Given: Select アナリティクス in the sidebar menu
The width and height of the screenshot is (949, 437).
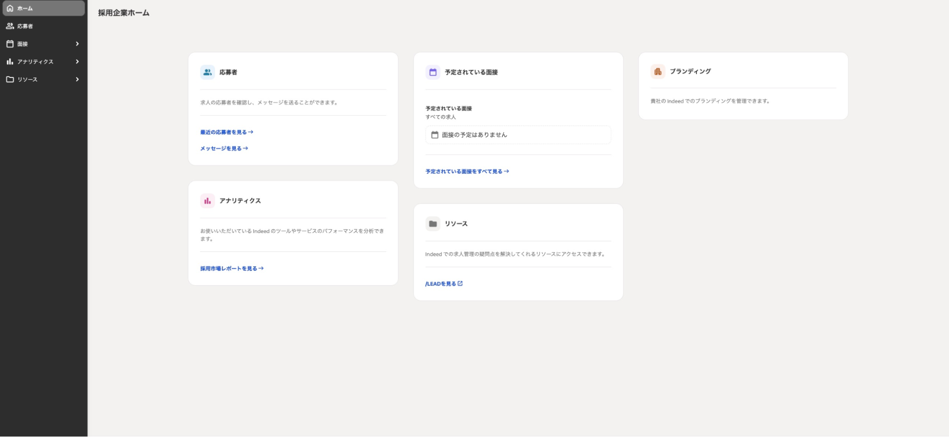Looking at the screenshot, I should [x=43, y=62].
